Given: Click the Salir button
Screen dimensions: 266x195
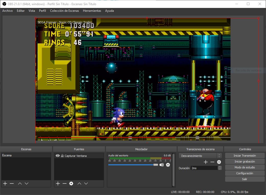Looking at the screenshot, I should tap(245, 179).
